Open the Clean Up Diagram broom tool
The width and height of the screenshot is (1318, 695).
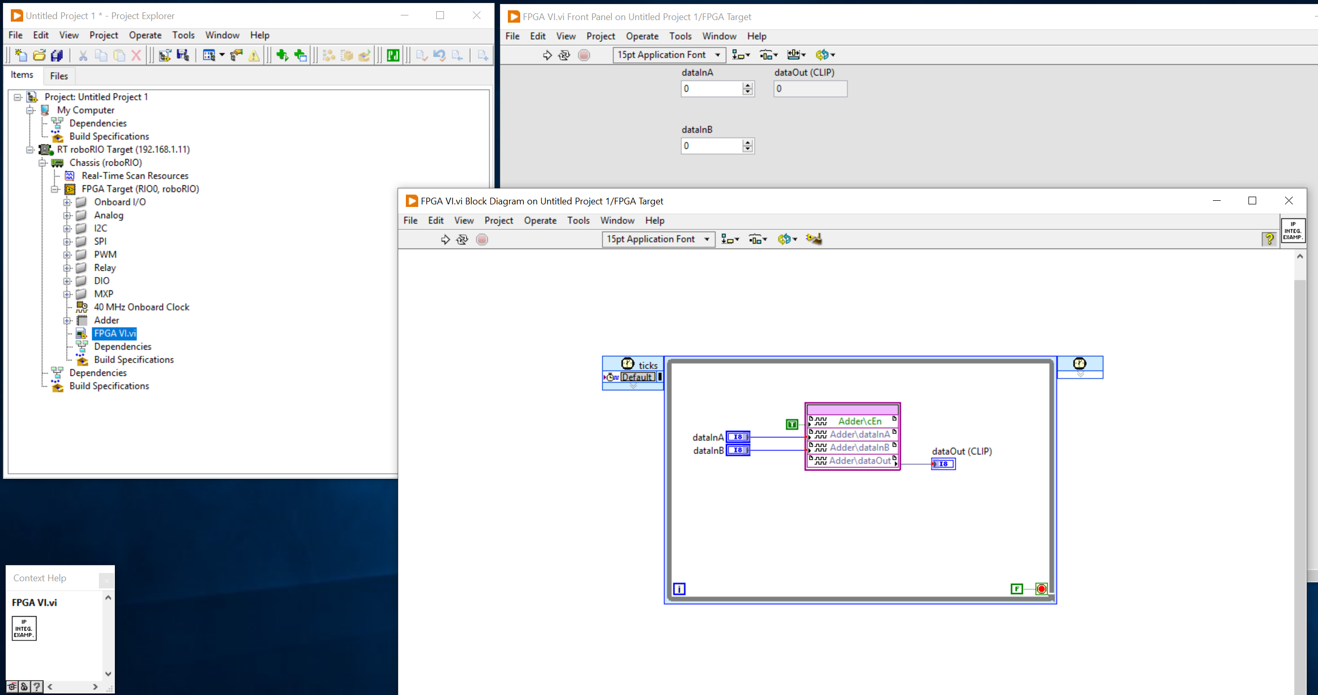click(x=814, y=239)
